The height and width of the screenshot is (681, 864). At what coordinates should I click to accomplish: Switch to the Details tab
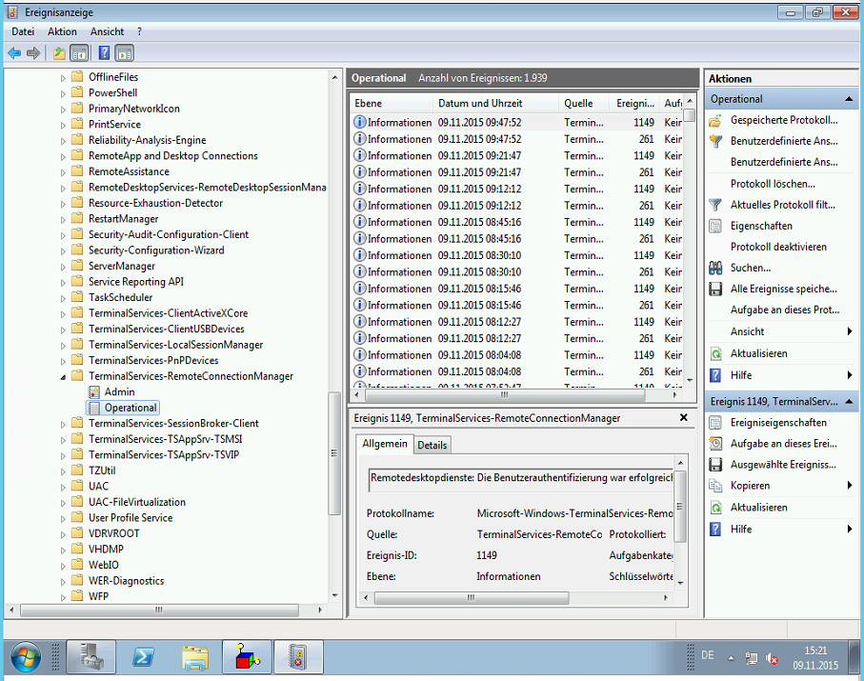(432, 445)
